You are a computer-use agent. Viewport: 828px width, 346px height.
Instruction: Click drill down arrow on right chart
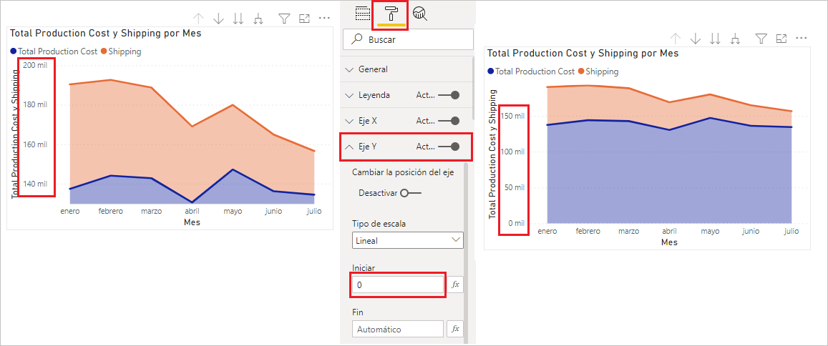[696, 38]
